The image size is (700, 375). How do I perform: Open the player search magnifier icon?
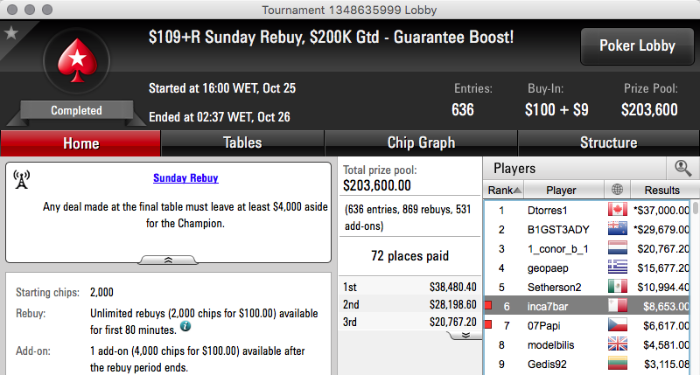pos(682,169)
